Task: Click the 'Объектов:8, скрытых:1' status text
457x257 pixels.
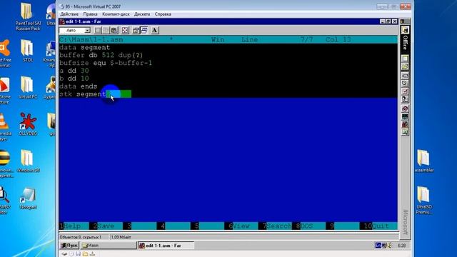Action: (x=81, y=237)
